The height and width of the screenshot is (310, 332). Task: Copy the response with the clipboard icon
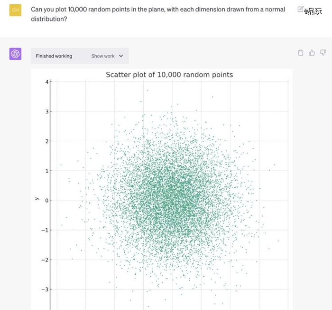tap(301, 53)
